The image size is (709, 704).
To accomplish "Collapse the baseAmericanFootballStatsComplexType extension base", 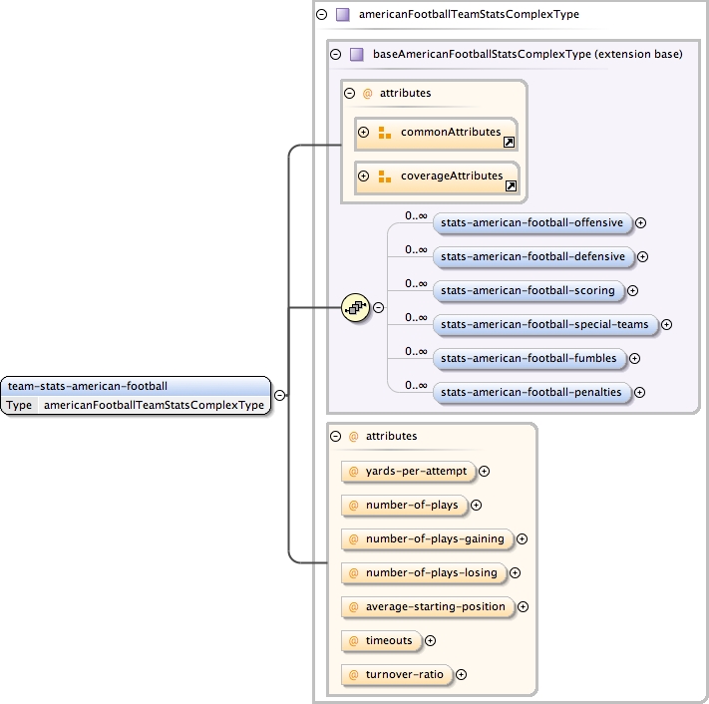I will [x=335, y=54].
